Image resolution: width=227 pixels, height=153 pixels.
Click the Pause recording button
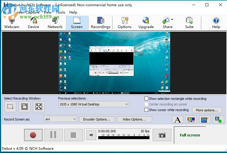coord(53,135)
